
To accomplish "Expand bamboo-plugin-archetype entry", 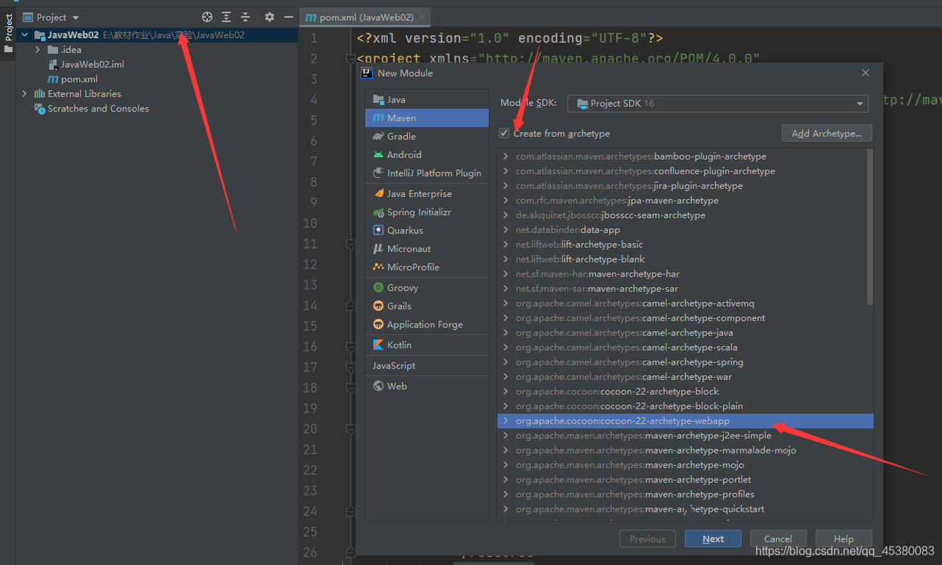I will [506, 156].
